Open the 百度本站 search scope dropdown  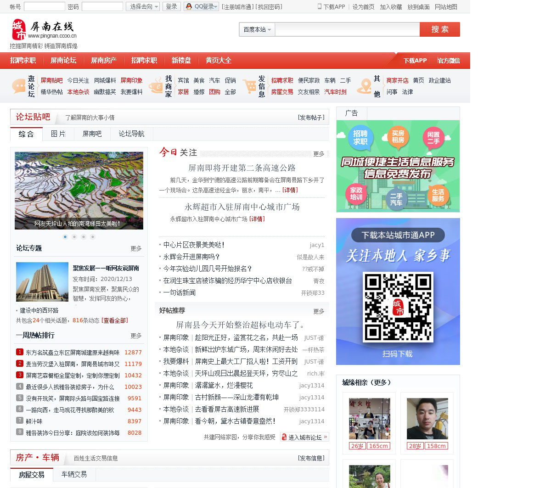click(x=257, y=29)
